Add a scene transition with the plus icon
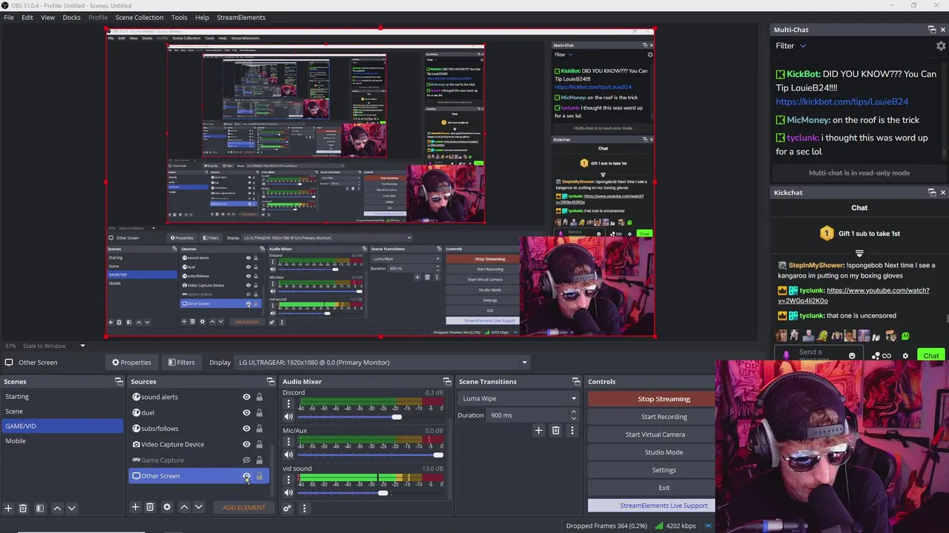Screen dimensions: 949x533 coord(538,430)
